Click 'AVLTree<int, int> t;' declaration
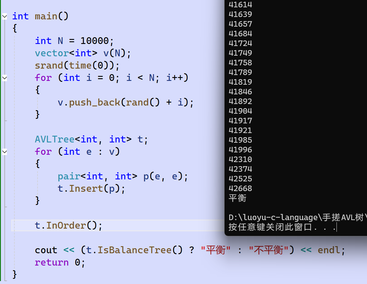Screen dimensions: 367x284 pyautogui.click(x=91, y=139)
